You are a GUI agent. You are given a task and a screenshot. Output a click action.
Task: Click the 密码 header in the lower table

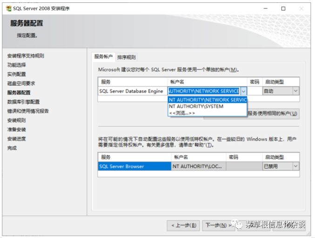pyautogui.click(x=244, y=157)
